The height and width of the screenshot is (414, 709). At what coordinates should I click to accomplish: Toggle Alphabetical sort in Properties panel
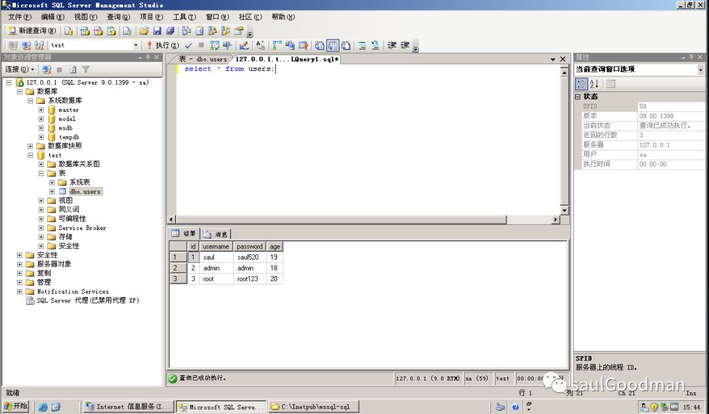[594, 83]
